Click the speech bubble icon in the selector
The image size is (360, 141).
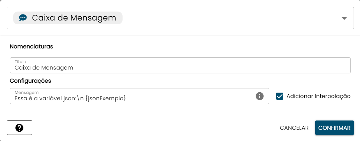pos(23,18)
